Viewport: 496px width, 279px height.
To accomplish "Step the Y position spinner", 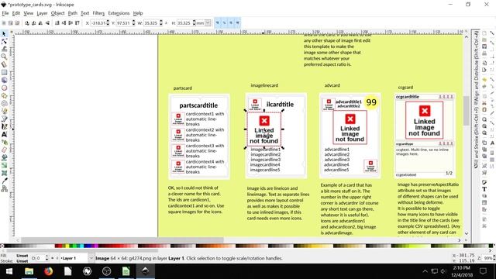I will point(133,22).
